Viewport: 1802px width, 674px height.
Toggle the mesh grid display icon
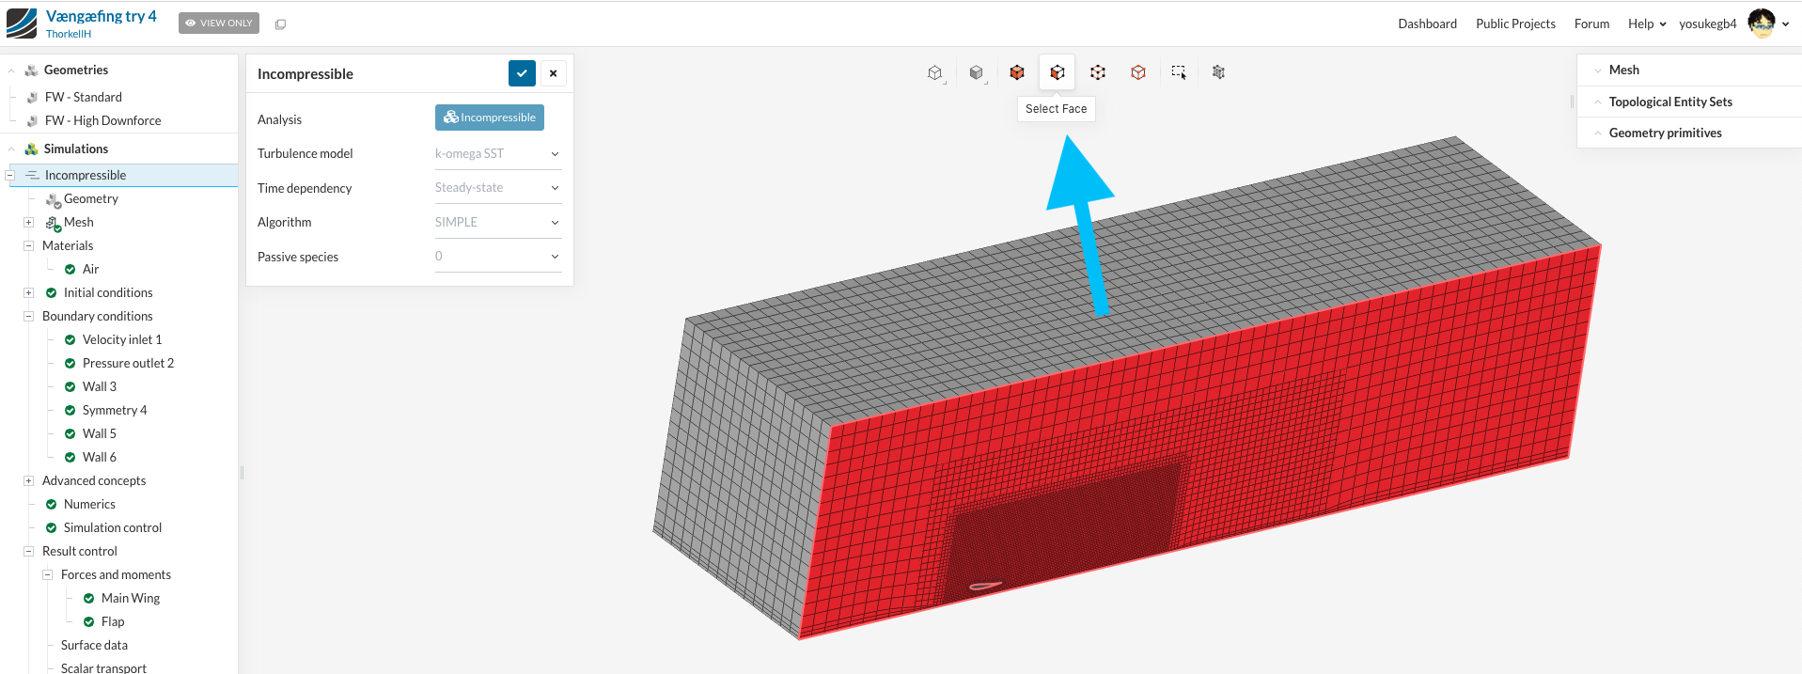(1219, 72)
